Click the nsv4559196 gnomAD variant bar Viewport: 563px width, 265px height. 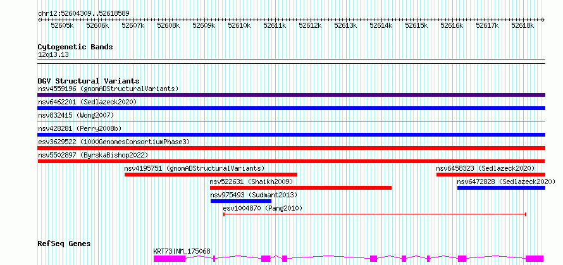tap(291, 95)
